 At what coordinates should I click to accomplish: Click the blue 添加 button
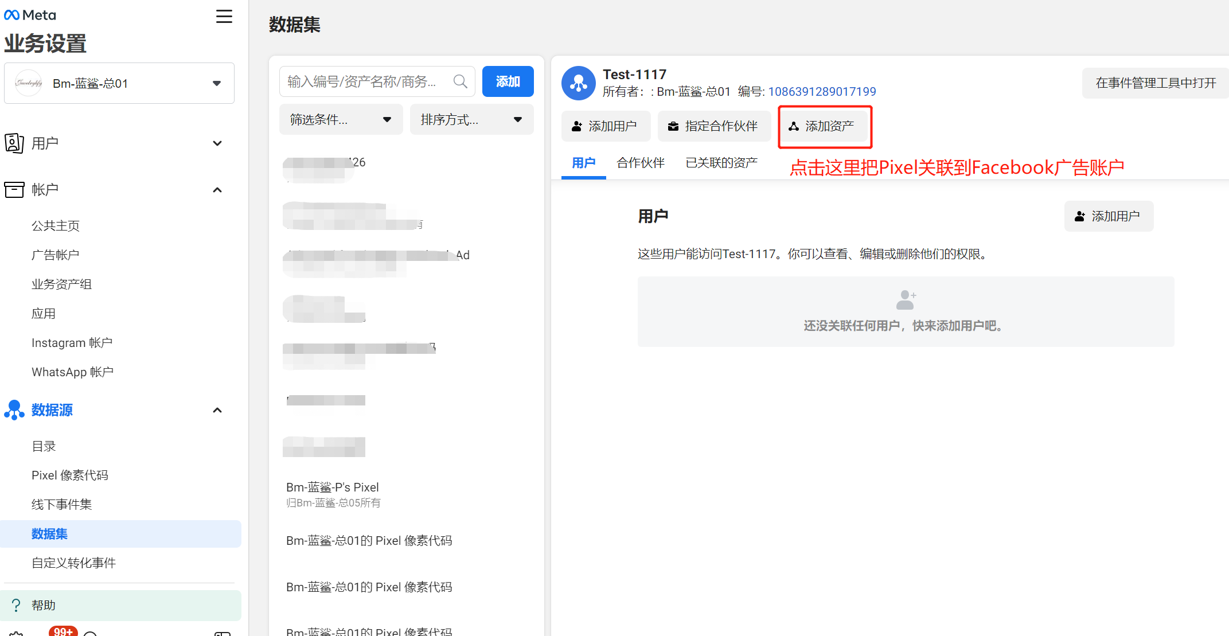[508, 81]
